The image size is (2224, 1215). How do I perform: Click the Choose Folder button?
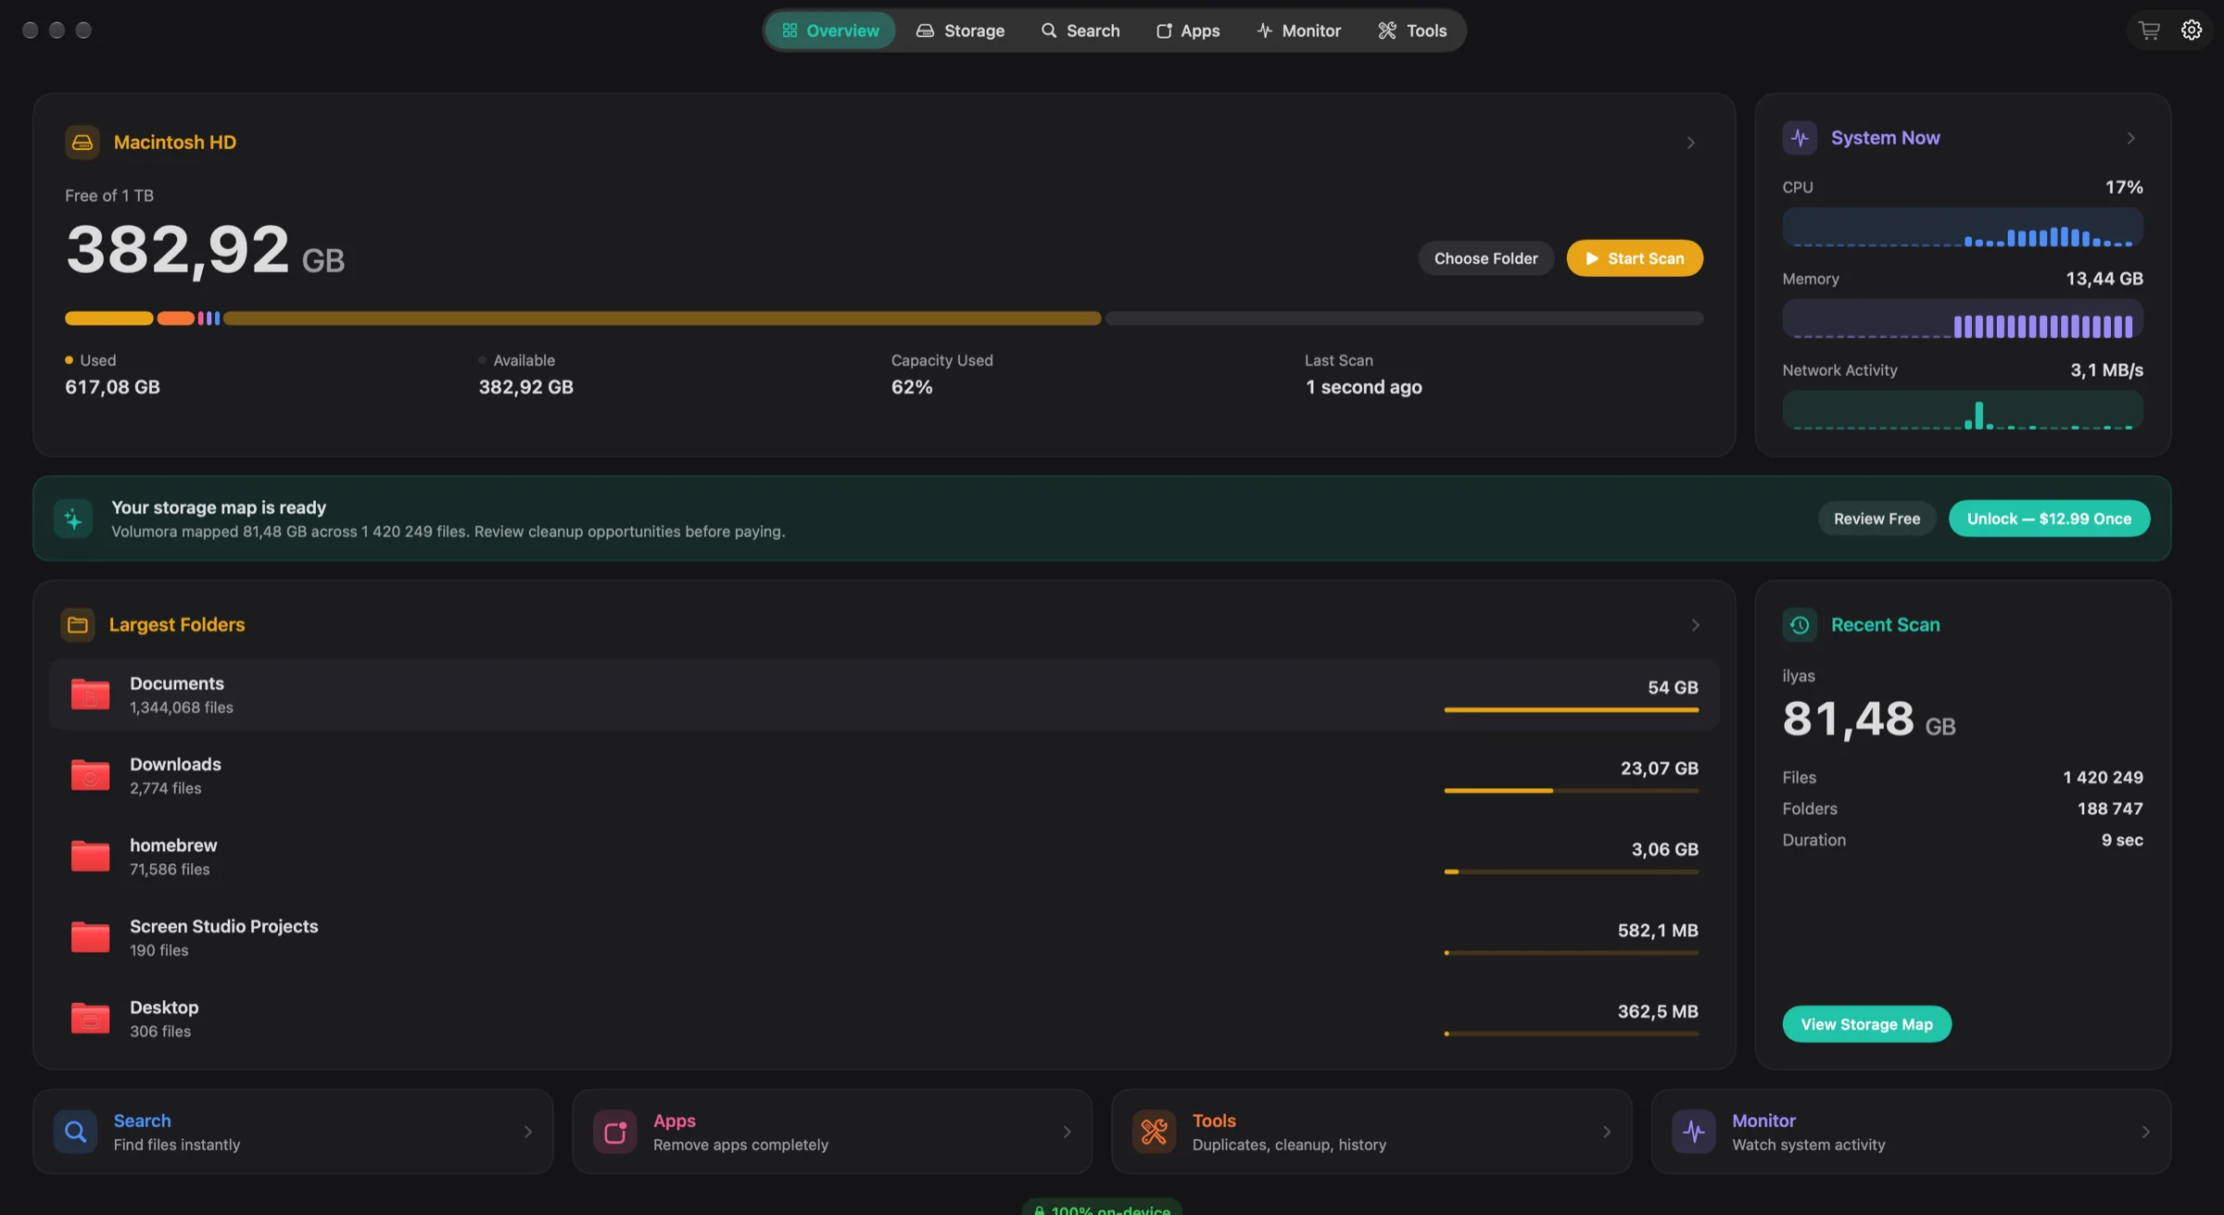point(1486,258)
